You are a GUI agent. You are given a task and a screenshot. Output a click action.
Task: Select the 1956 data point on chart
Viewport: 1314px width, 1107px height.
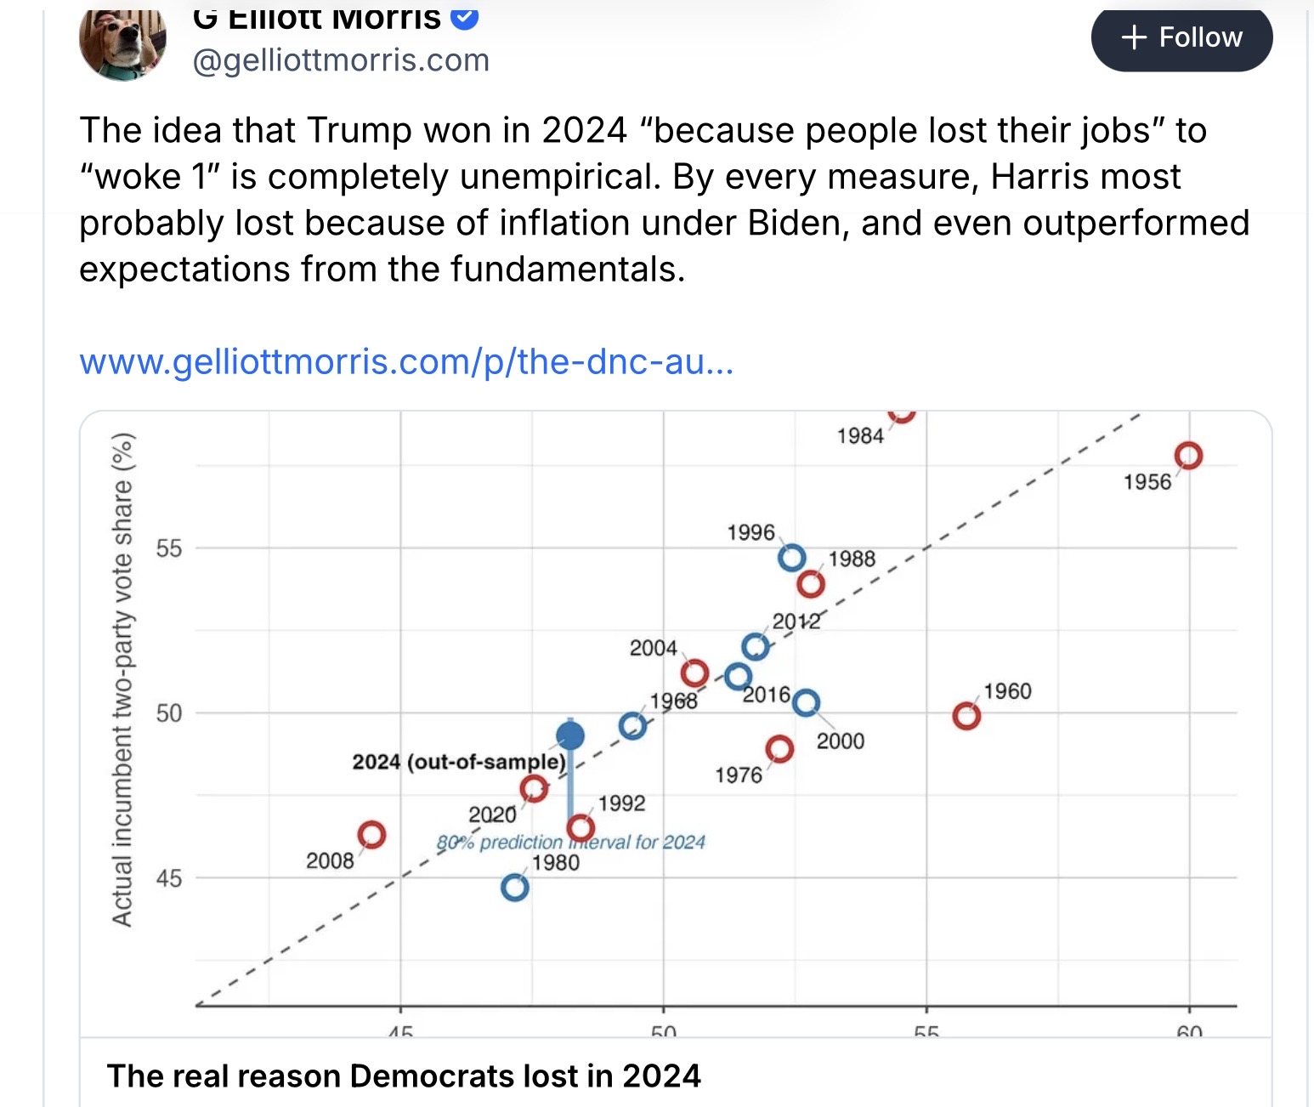pos(1188,456)
